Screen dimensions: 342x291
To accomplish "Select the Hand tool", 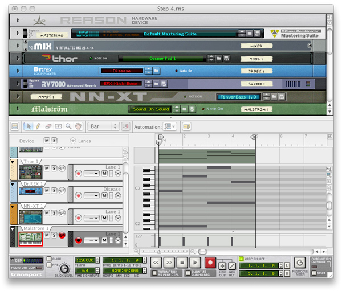I will (78, 126).
